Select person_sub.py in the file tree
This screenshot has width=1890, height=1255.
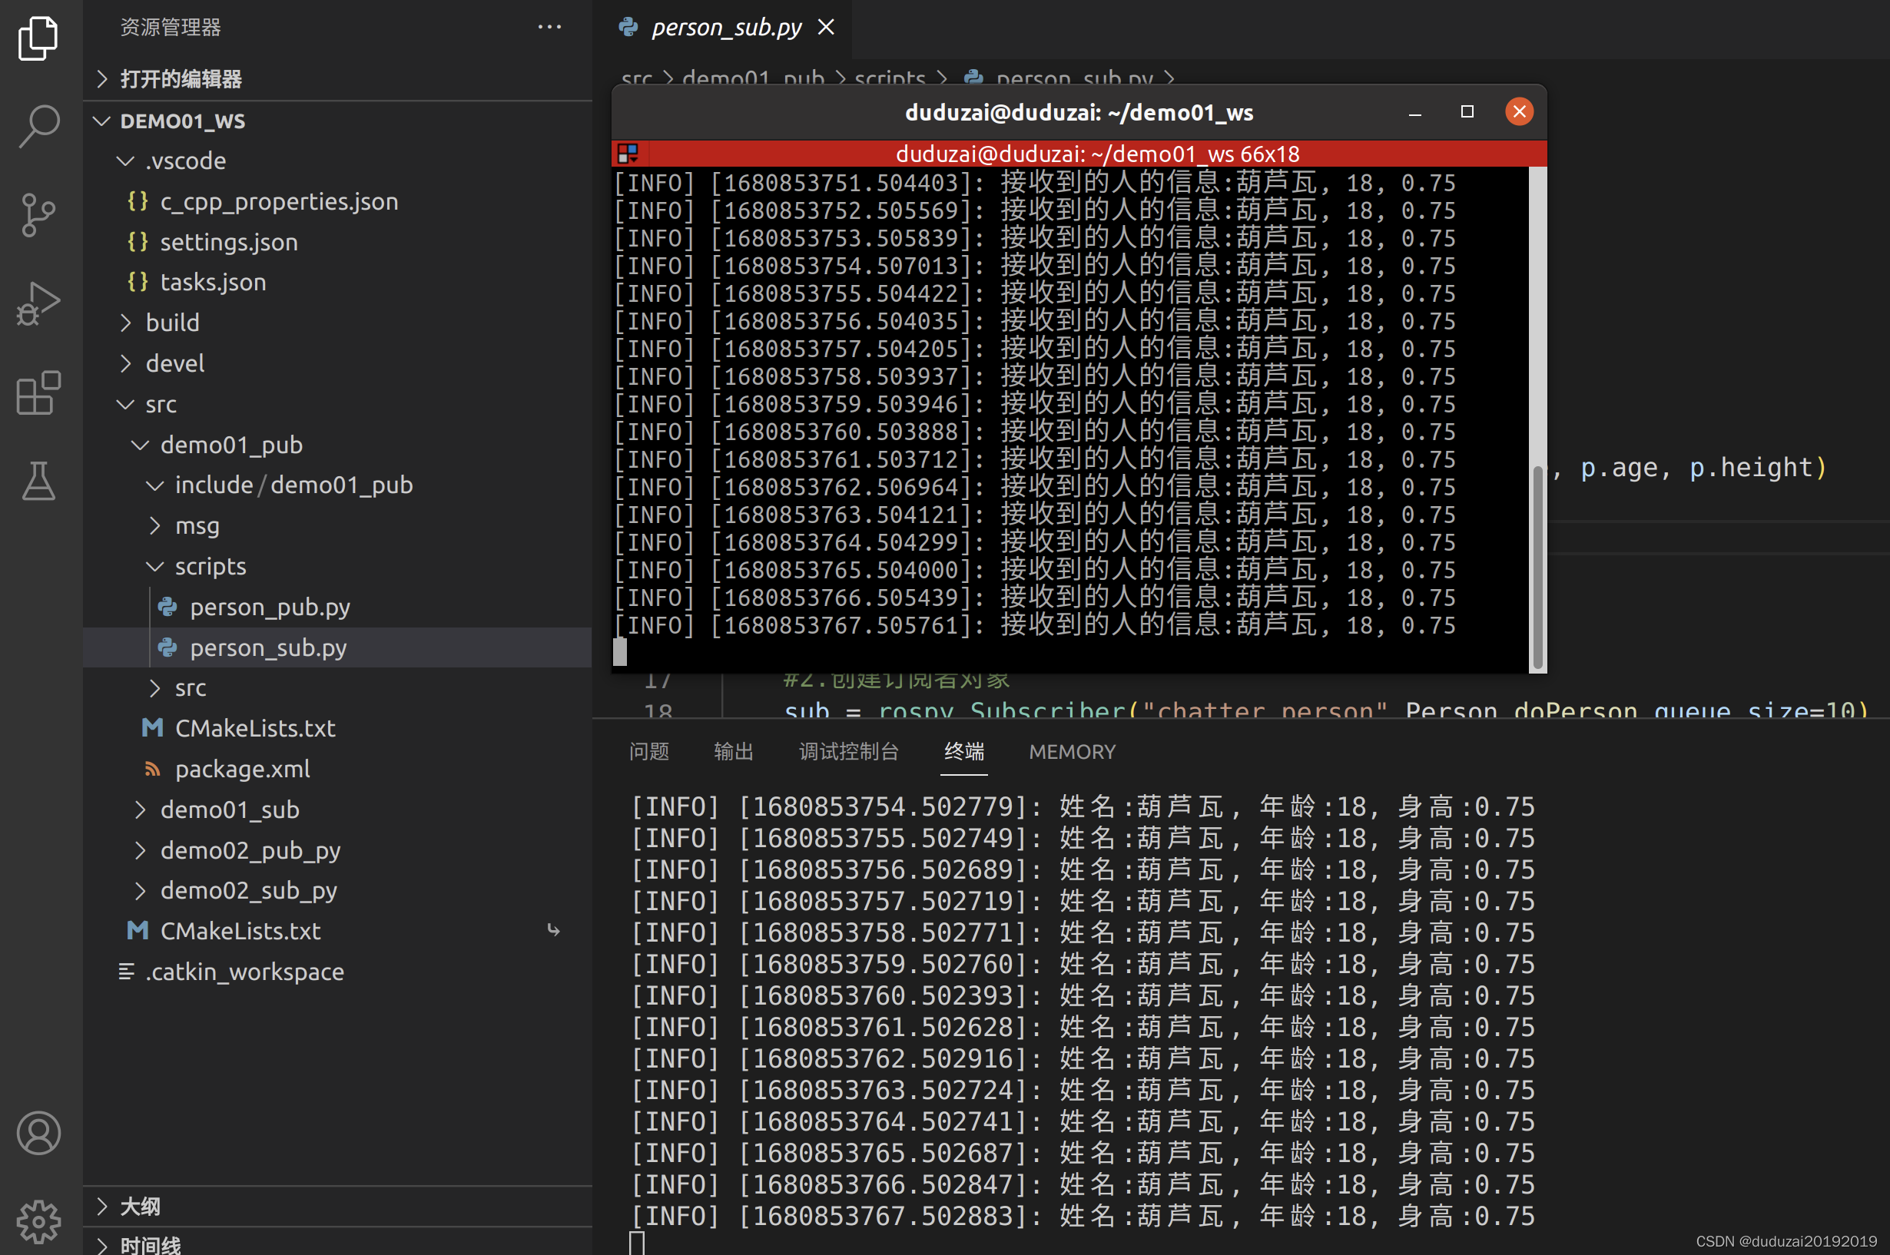pyautogui.click(x=337, y=647)
